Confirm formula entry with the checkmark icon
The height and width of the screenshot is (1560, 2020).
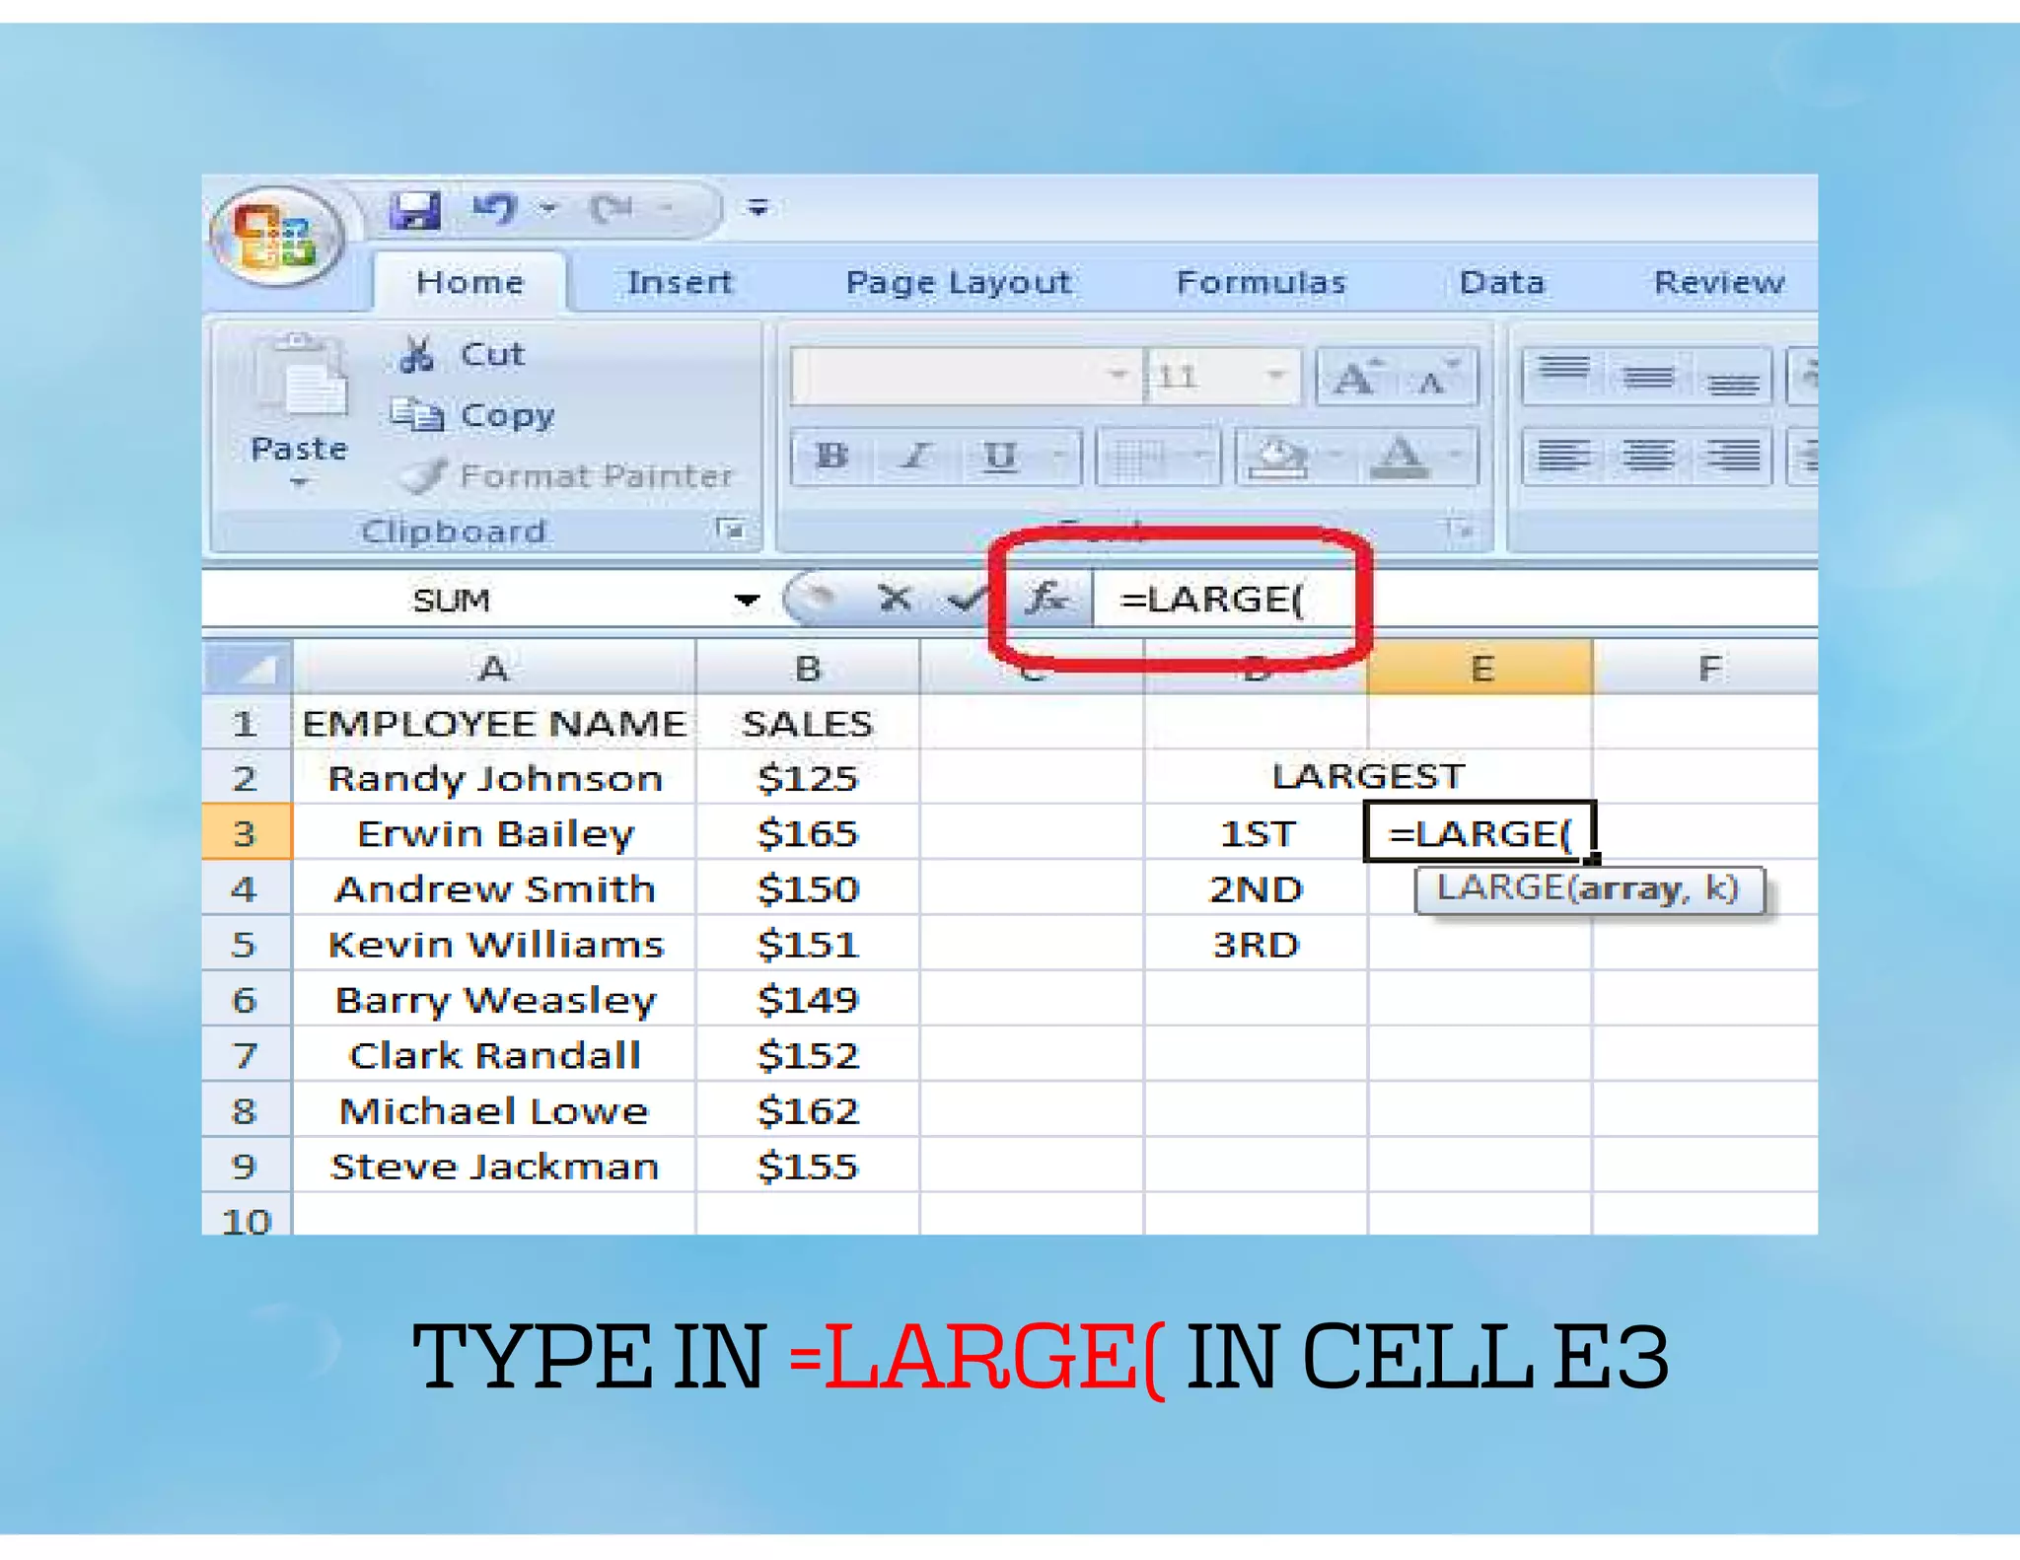coord(964,599)
